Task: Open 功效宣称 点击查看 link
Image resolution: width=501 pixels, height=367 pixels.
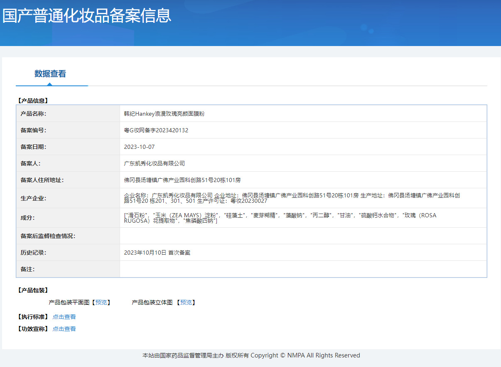Action: click(x=64, y=329)
